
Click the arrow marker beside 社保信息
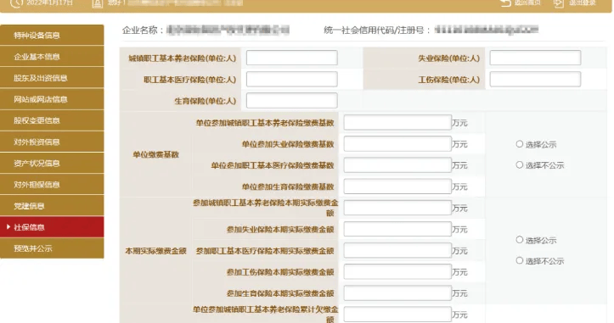click(8, 227)
